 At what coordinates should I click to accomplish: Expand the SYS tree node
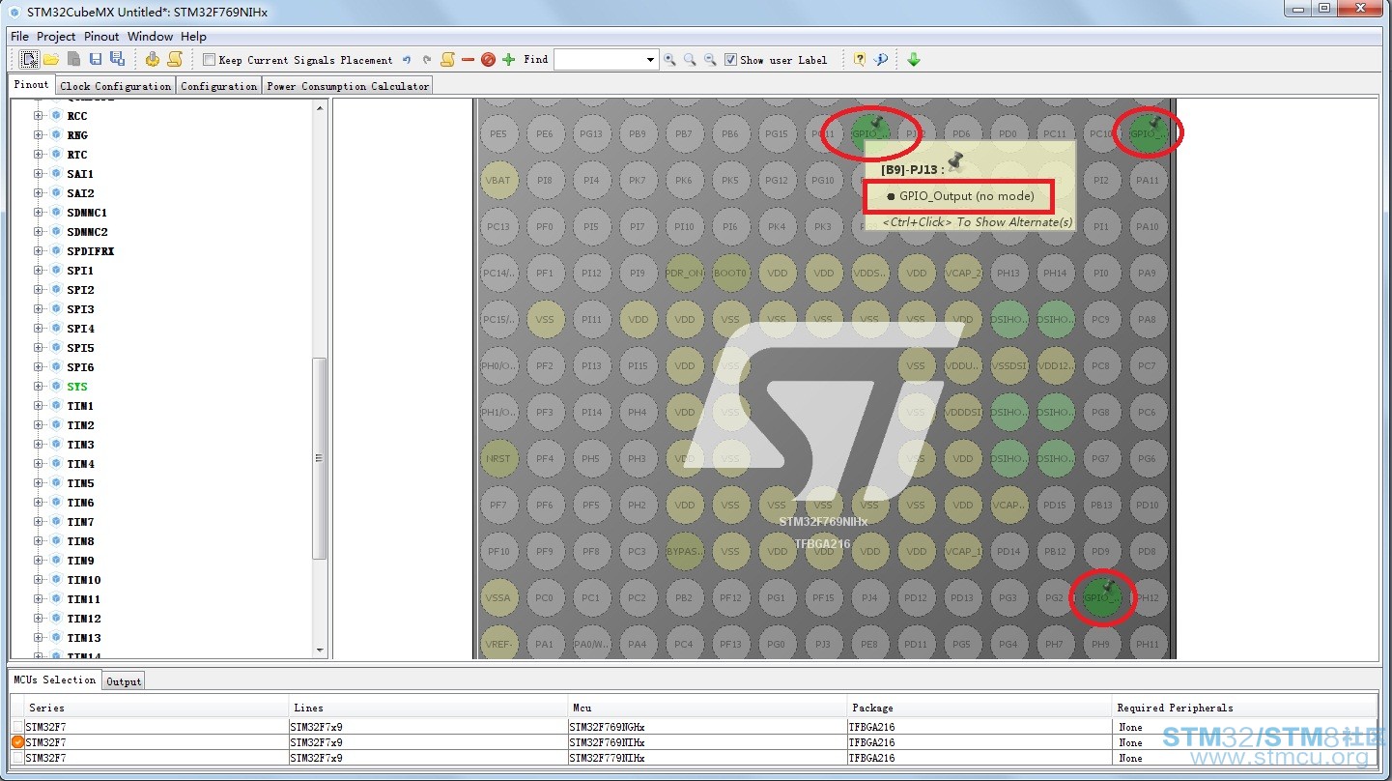coord(39,387)
